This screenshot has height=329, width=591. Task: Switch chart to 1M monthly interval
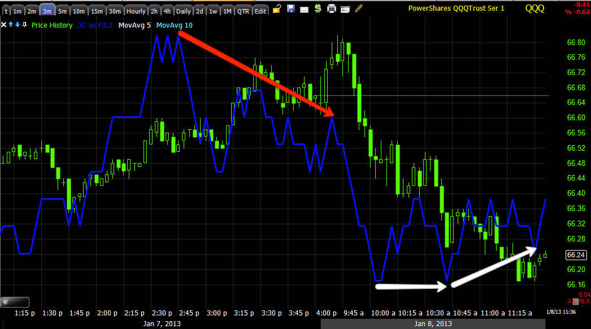click(227, 11)
